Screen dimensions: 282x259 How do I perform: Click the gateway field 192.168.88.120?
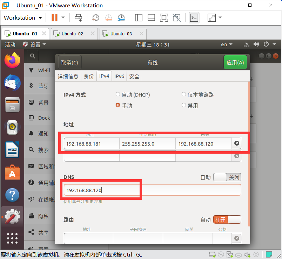click(203, 143)
